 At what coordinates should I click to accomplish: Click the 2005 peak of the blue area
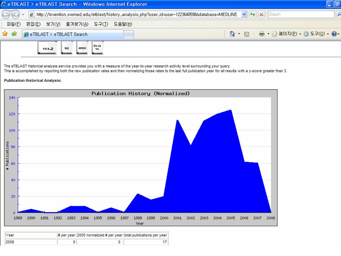[x=231, y=110]
